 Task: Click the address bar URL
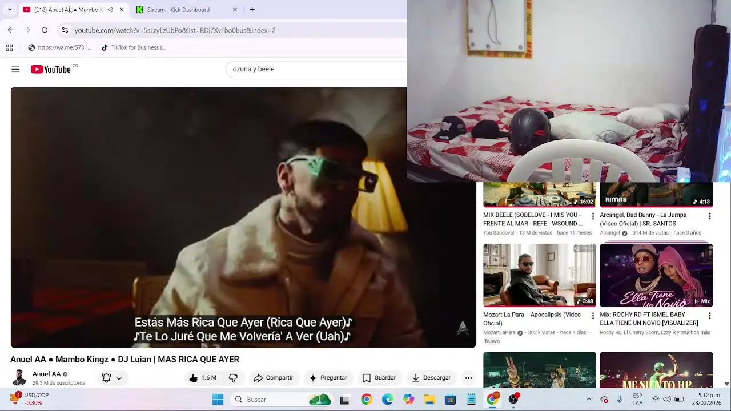175,30
